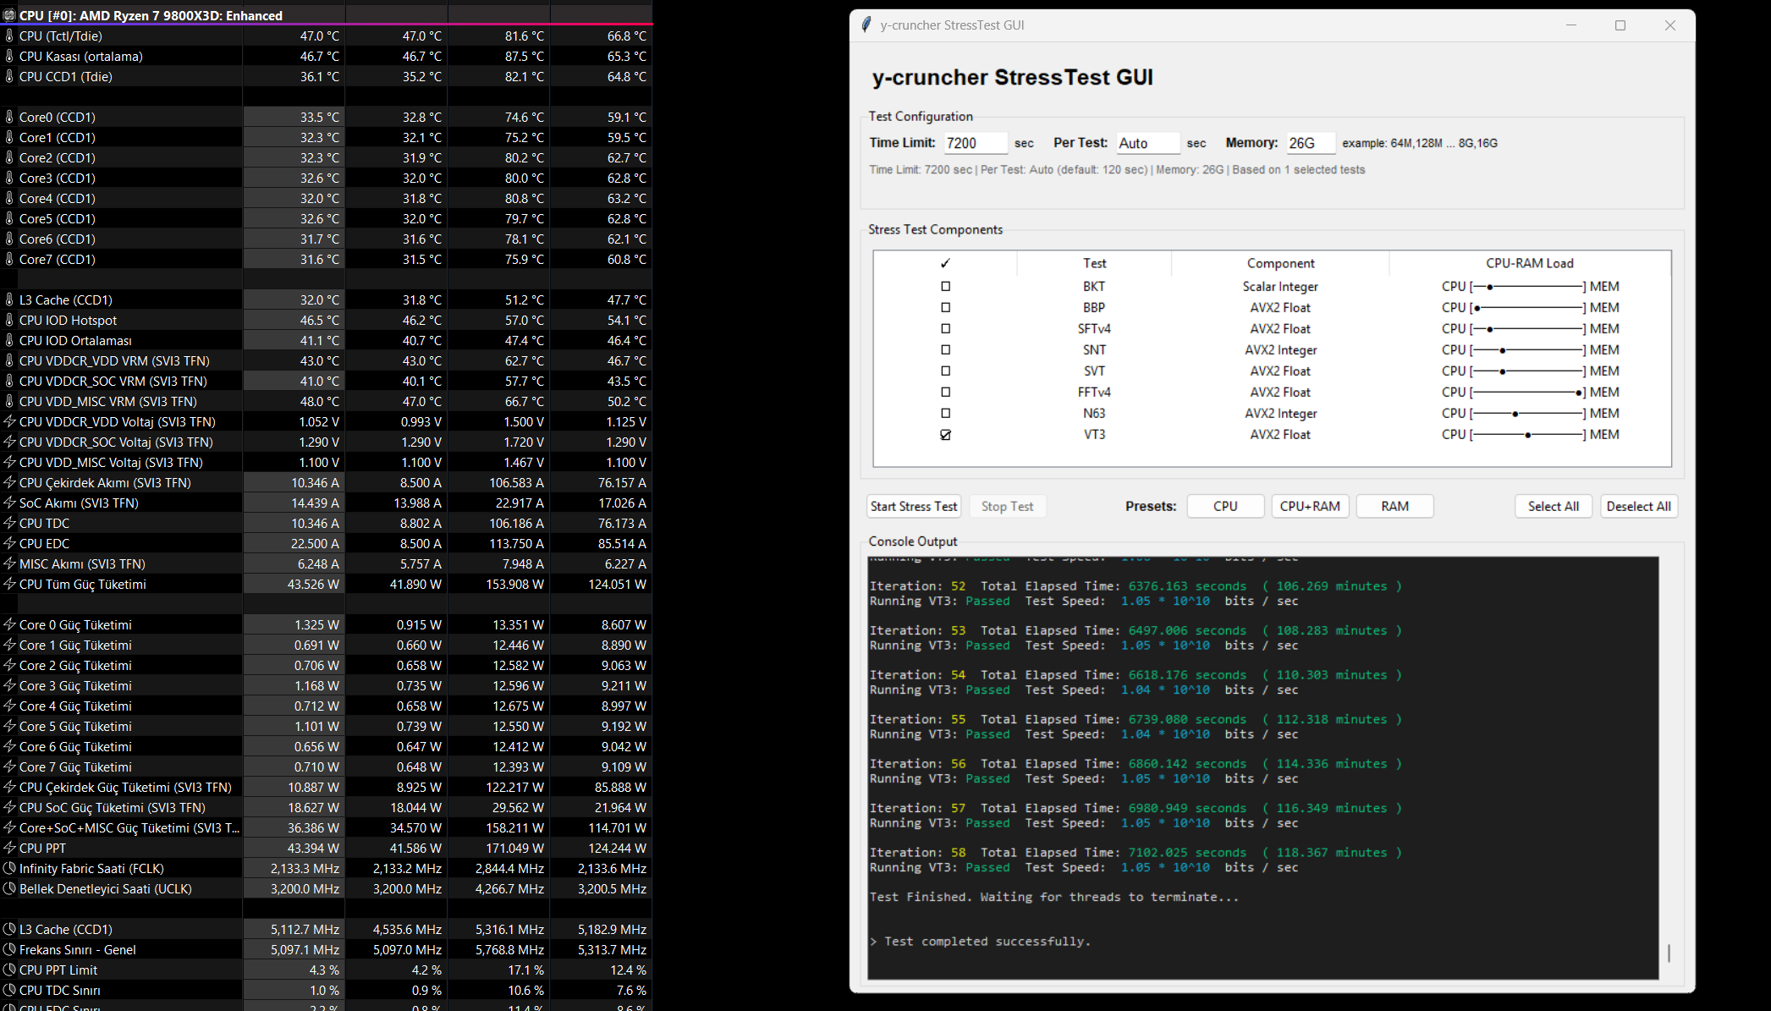Minimize the y-cruncher StressTest GUI window

(1571, 25)
